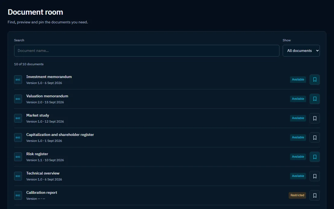
Task: Click Available badge for Market study
Action: click(x=298, y=118)
